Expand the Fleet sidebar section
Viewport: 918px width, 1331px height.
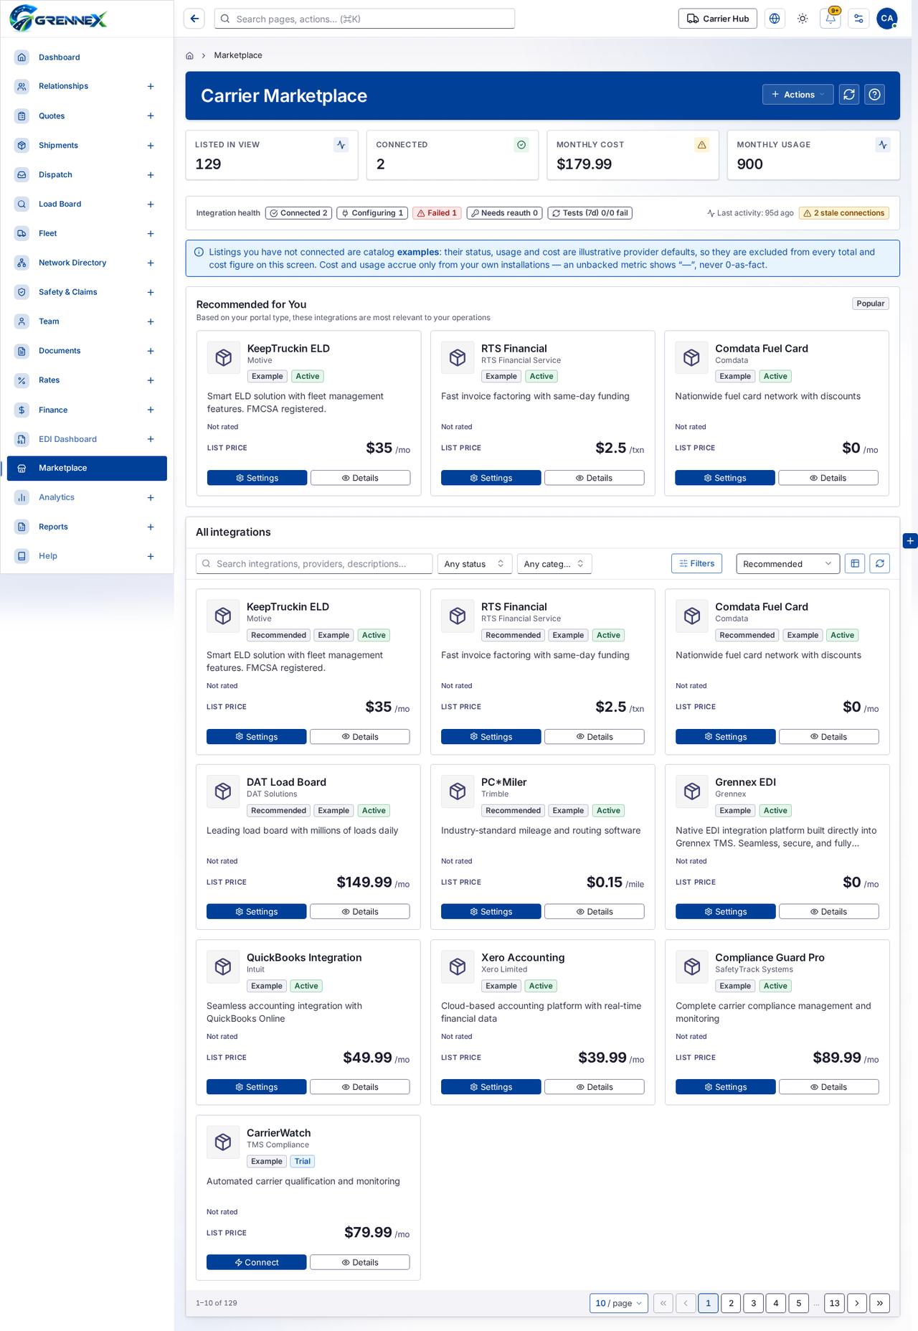coord(151,234)
